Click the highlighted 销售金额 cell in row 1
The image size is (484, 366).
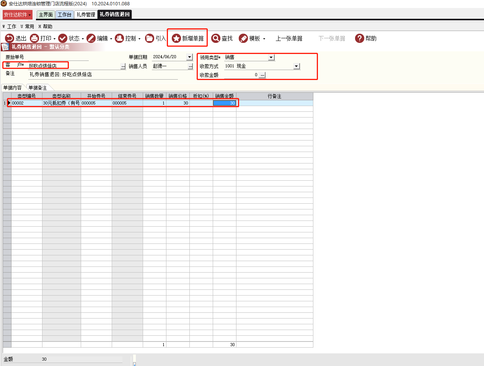pos(225,103)
